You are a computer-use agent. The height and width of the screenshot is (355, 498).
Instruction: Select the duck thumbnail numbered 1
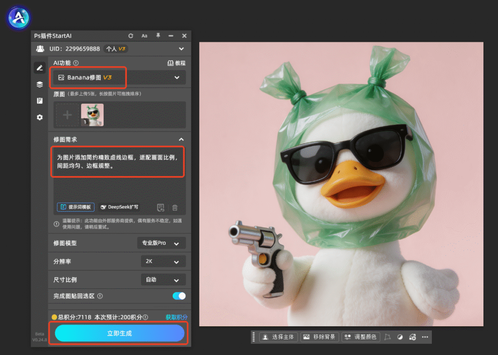[x=92, y=115]
